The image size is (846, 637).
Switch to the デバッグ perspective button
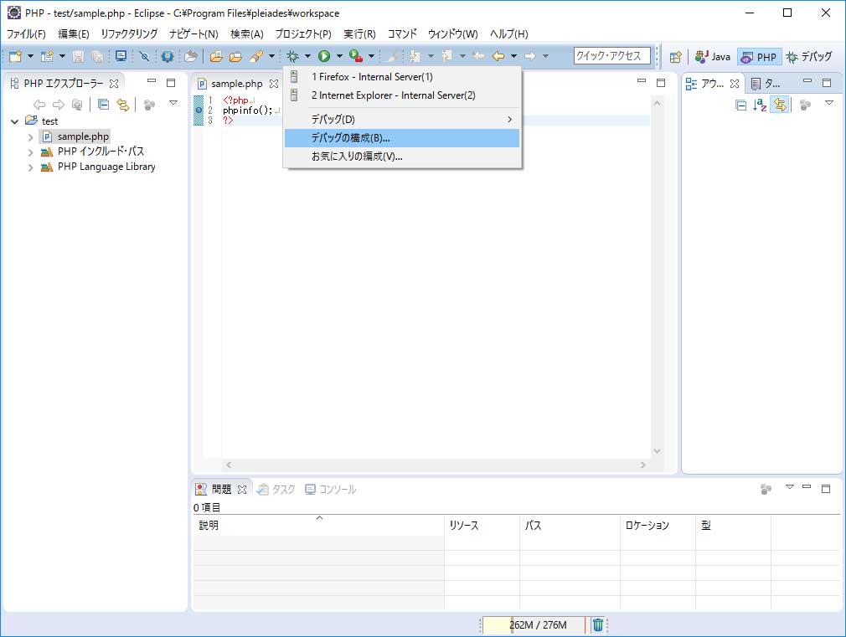pyautogui.click(x=809, y=57)
